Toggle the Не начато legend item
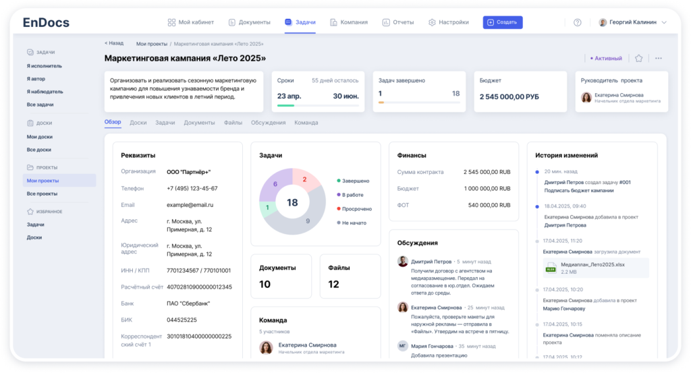This screenshot has height=373, width=691. click(x=353, y=223)
